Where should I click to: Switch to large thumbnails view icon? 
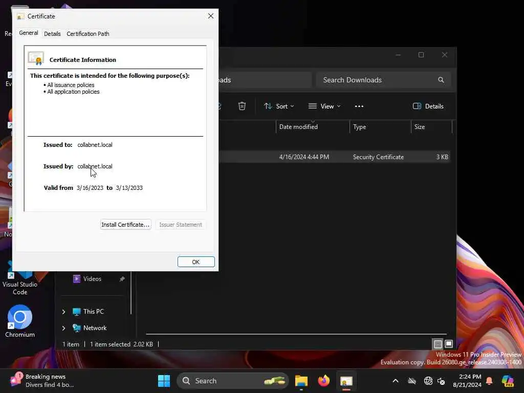[449, 343]
